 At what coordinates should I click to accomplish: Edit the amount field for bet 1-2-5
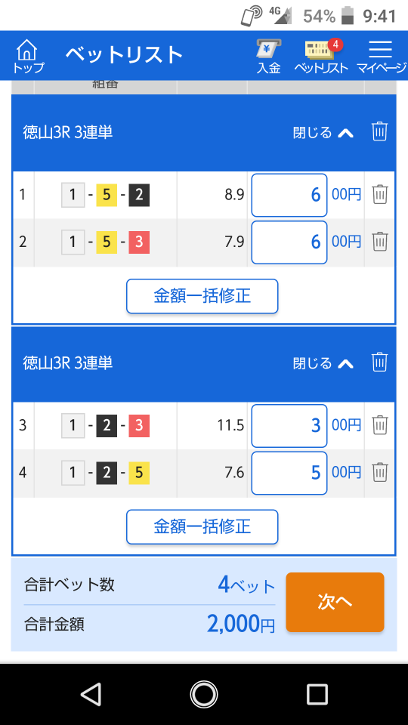point(289,473)
